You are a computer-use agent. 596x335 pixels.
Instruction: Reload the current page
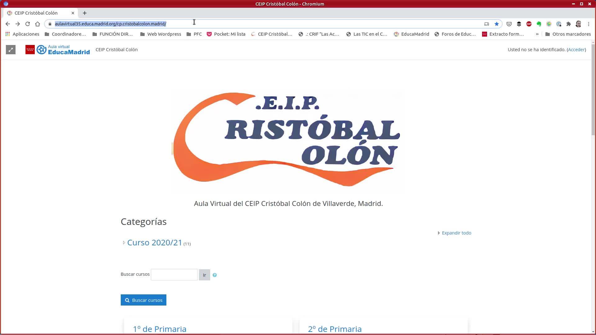coord(28,24)
